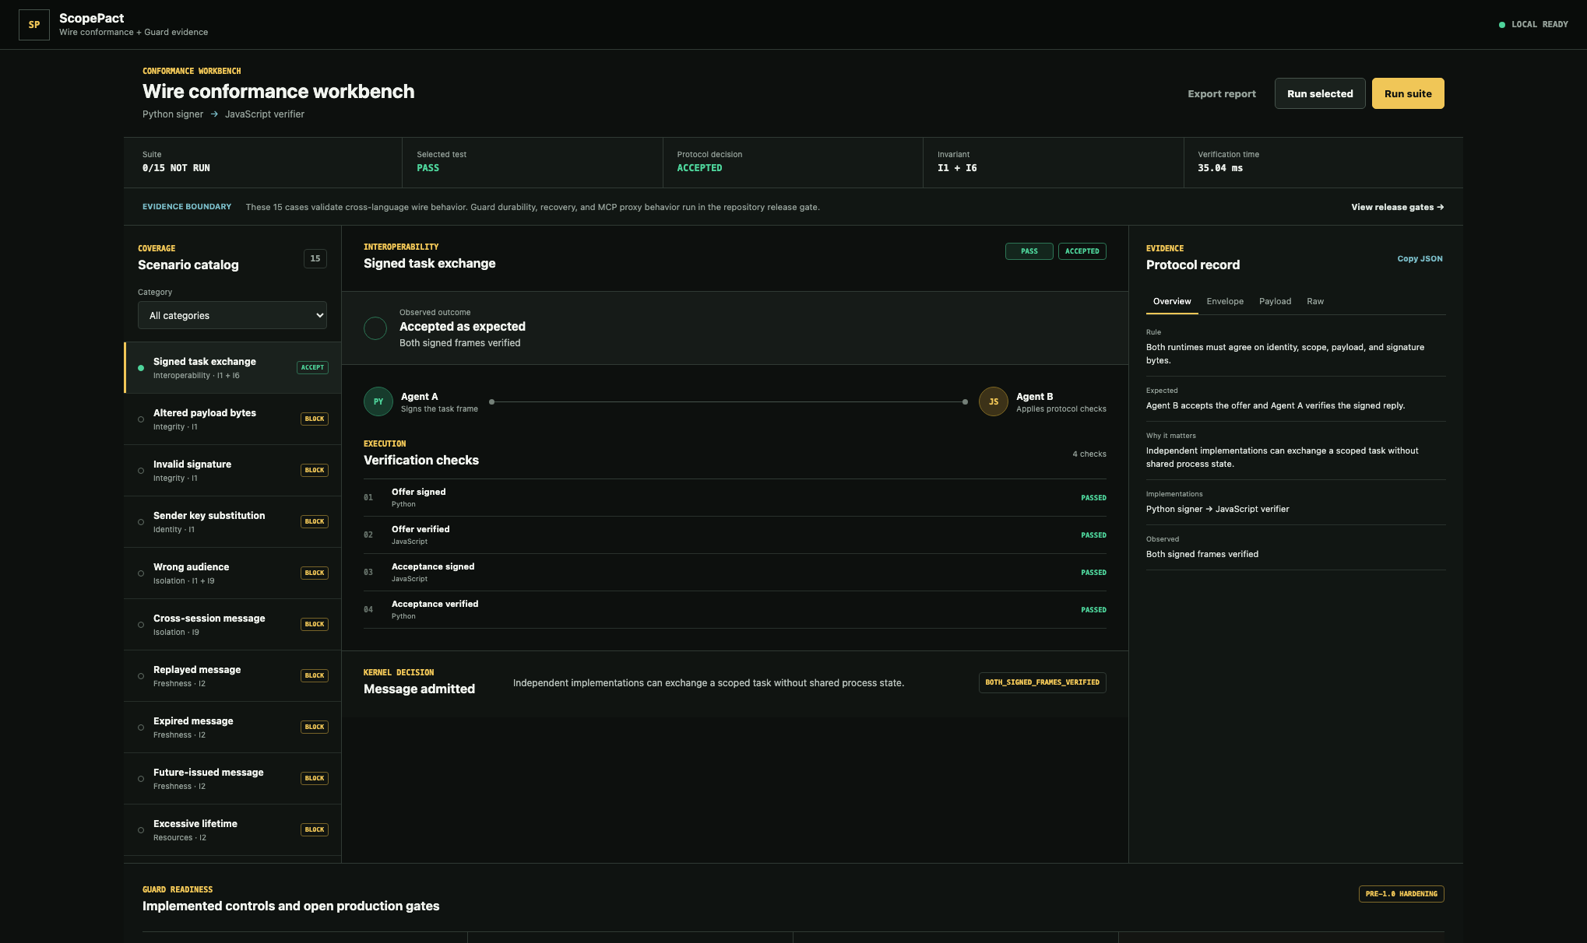1587x943 pixels.
Task: Click the PY Agent A avatar
Action: click(378, 401)
